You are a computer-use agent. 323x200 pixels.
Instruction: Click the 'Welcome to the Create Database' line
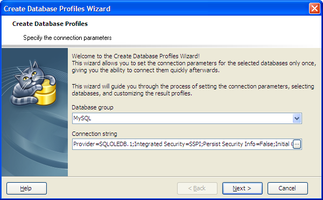pyautogui.click(x=136, y=56)
